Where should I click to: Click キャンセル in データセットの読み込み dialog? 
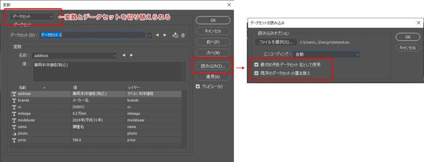pyautogui.click(x=408, y=48)
